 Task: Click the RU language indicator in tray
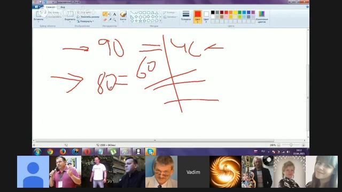pyautogui.click(x=263, y=151)
